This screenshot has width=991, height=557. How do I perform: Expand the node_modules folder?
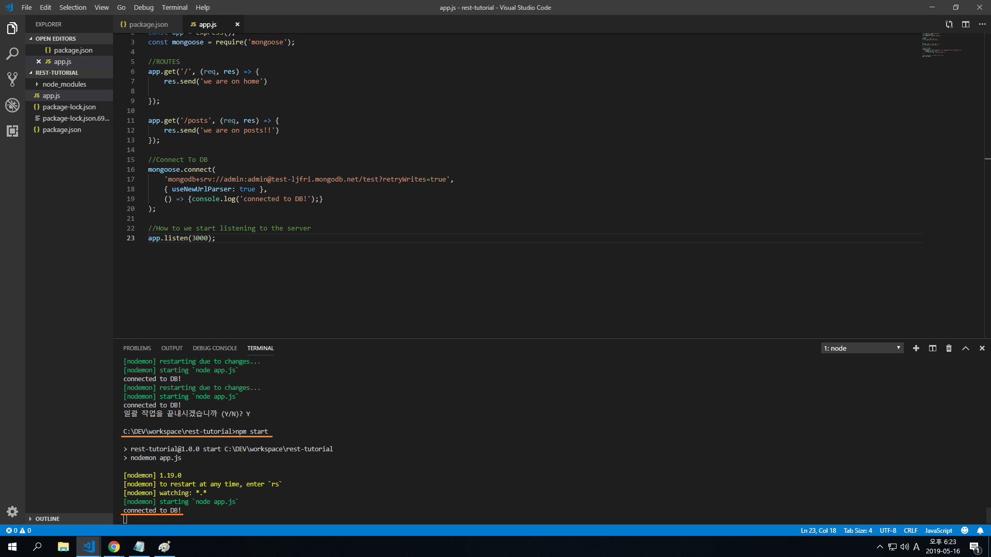coord(69,84)
